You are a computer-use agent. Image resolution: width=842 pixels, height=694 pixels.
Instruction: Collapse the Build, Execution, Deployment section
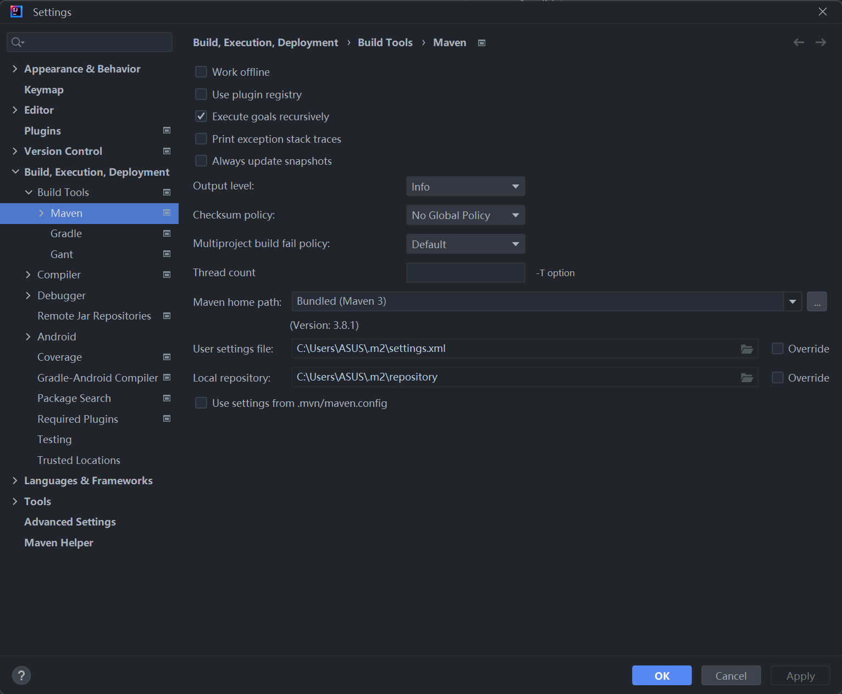click(x=15, y=172)
